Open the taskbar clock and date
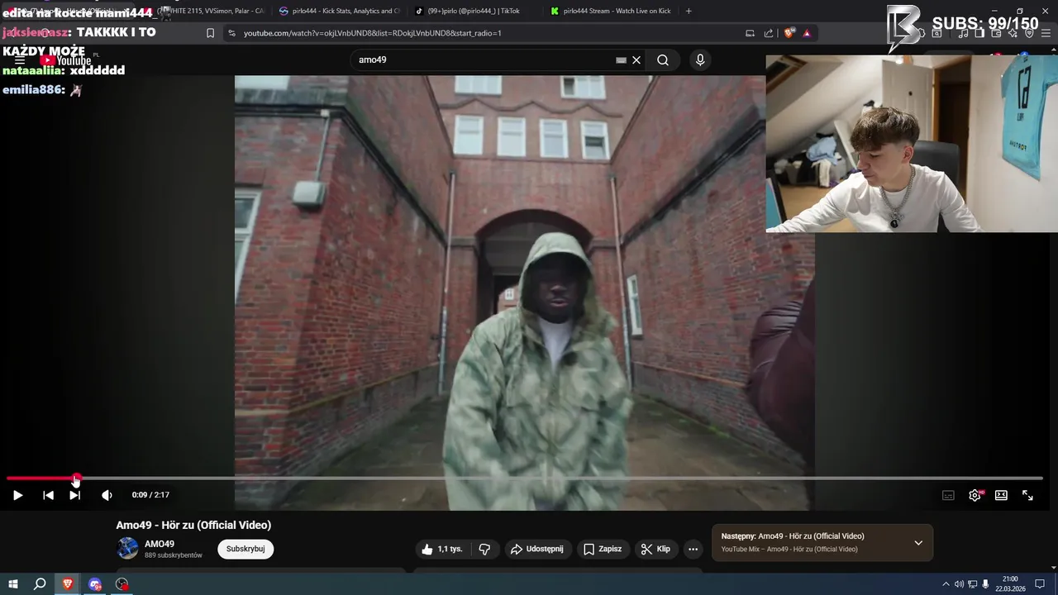Screen dimensions: 1058x595 click(x=1010, y=584)
